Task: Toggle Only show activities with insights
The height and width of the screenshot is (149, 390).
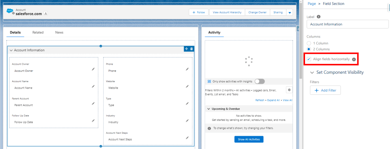Action: [x=260, y=81]
